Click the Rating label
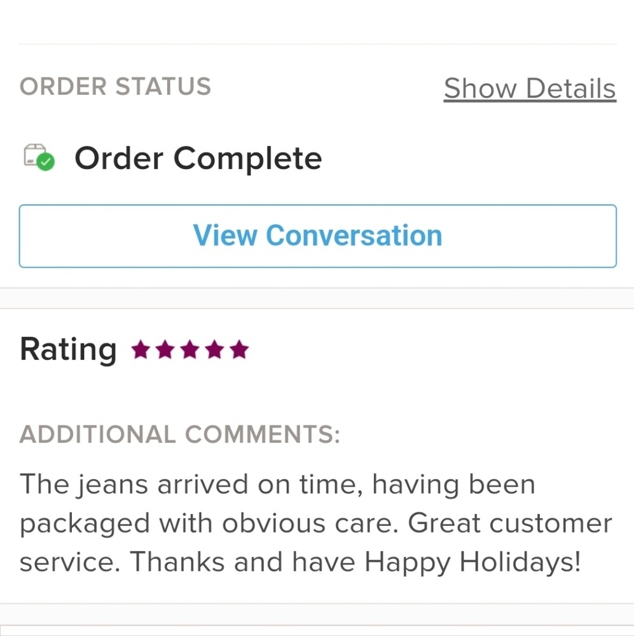 68,349
